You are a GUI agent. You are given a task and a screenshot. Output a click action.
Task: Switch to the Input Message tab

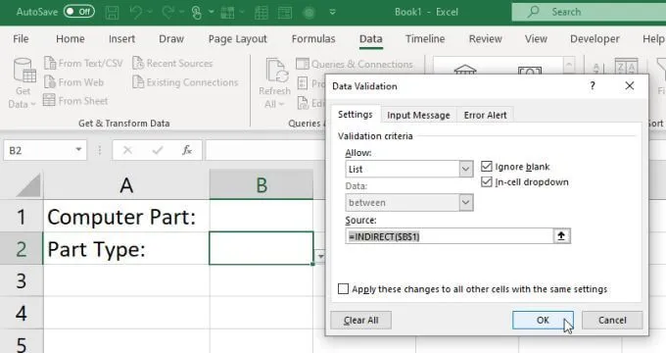pos(418,115)
